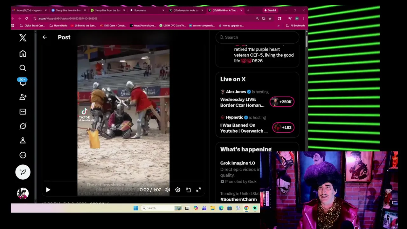This screenshot has width=407, height=229.
Task: Open USDM DVD Case bookmark
Action: pyautogui.click(x=172, y=25)
